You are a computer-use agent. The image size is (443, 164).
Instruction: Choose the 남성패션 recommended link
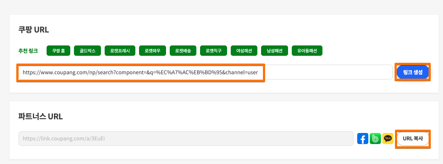click(275, 51)
